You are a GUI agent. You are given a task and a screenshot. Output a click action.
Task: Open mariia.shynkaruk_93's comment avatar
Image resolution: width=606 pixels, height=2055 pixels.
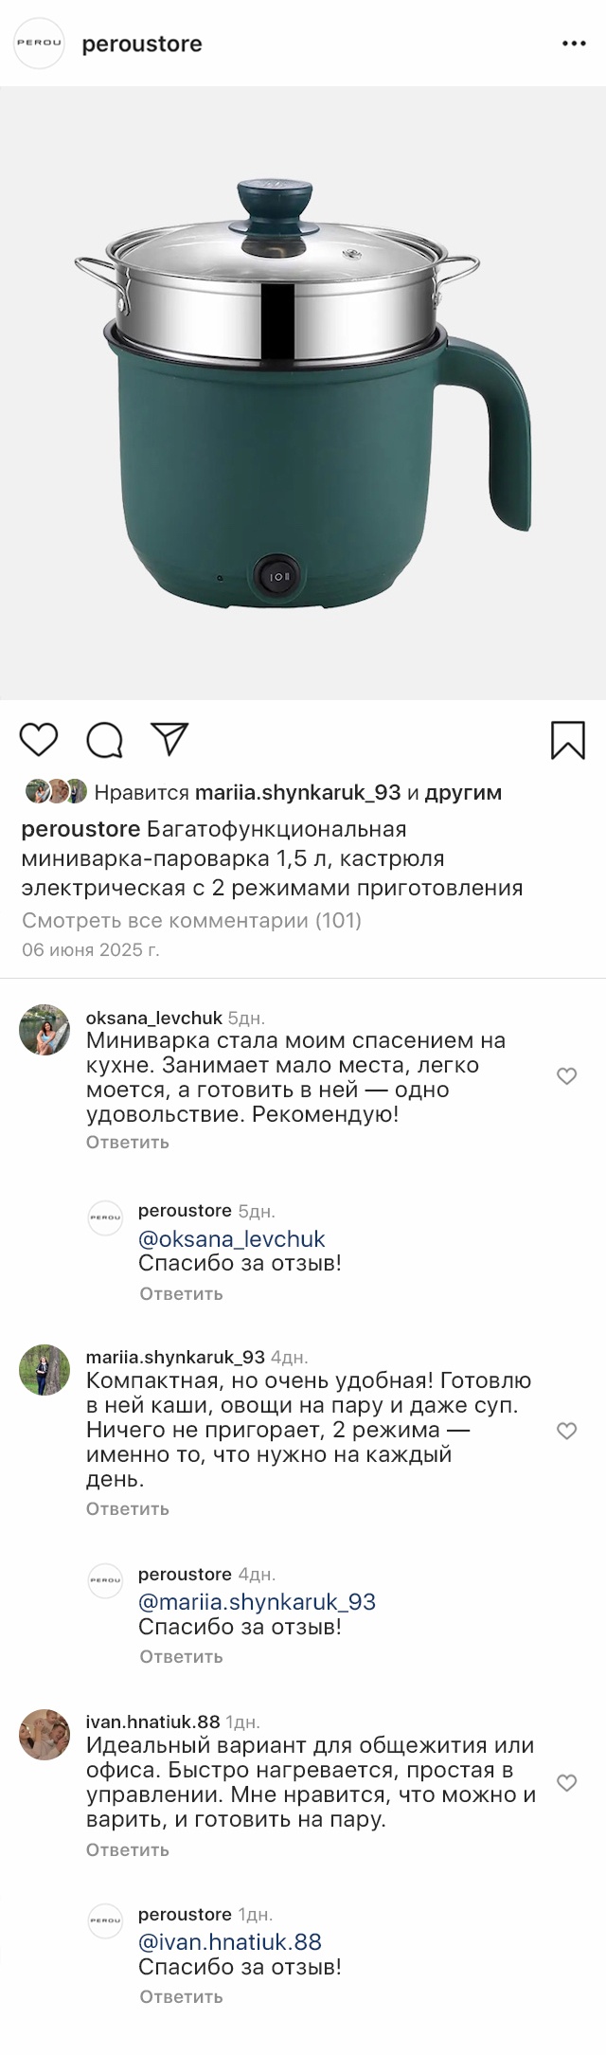[x=45, y=1369]
